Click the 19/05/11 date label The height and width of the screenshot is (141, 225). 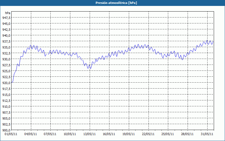click(129, 134)
